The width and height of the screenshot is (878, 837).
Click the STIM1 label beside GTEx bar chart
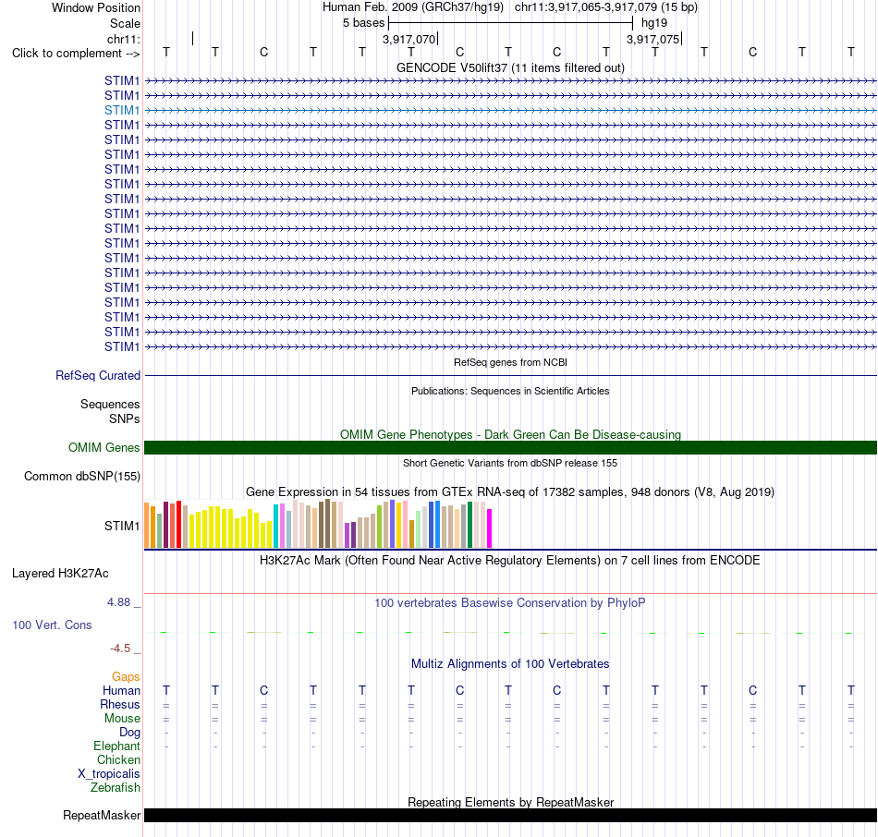pos(121,527)
